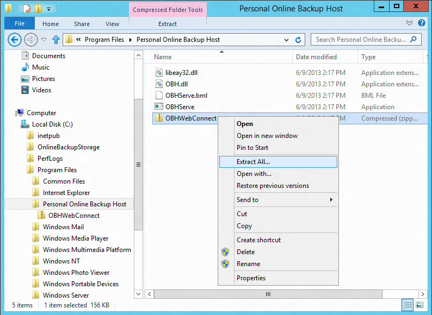Open the Help question mark icon

click(x=421, y=23)
